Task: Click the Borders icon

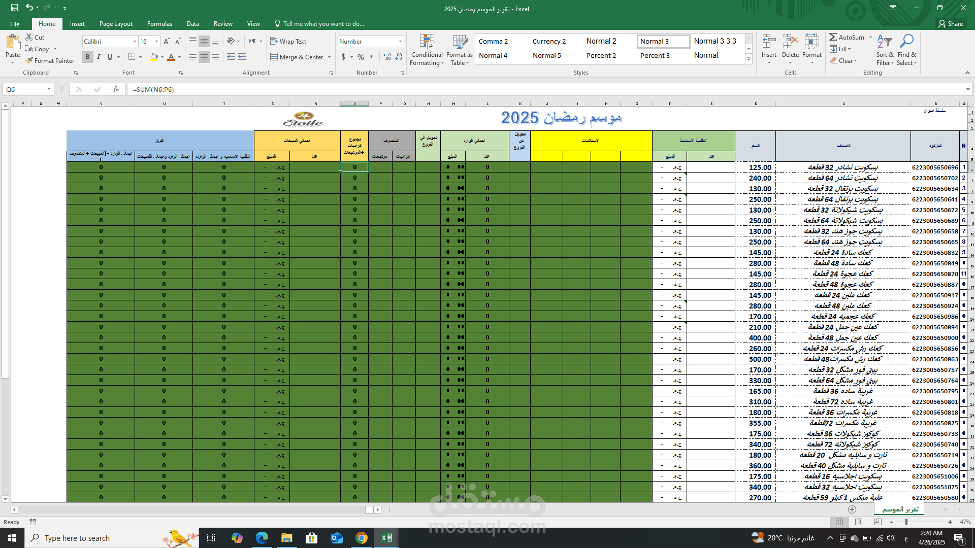Action: click(132, 57)
